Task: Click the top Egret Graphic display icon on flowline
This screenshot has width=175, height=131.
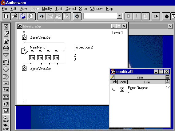Action: pos(24,37)
